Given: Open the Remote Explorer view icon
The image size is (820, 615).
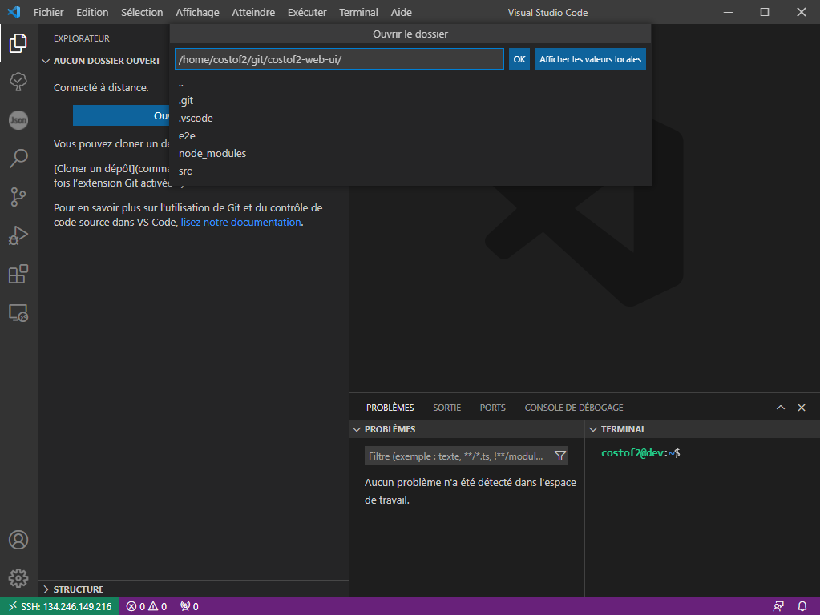Looking at the screenshot, I should pyautogui.click(x=18, y=313).
